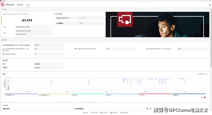Toggle the switch above the monitoring chart
This screenshot has width=212, height=115.
coord(206,74)
